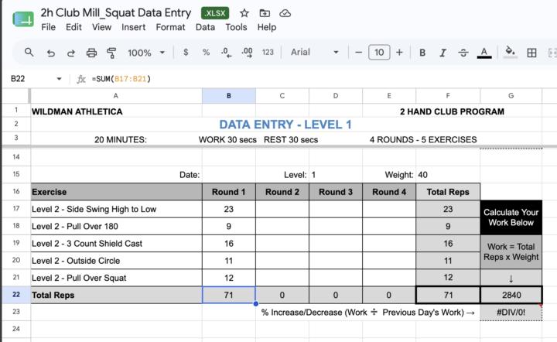Expand the name box dropdown arrow
Screen dimensions: 557x342
coord(60,79)
